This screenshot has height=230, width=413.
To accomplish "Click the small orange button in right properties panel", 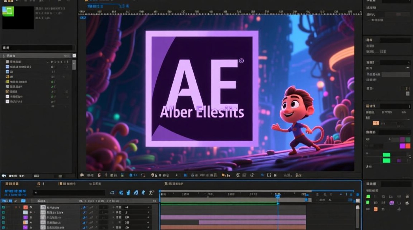I will point(376,123).
